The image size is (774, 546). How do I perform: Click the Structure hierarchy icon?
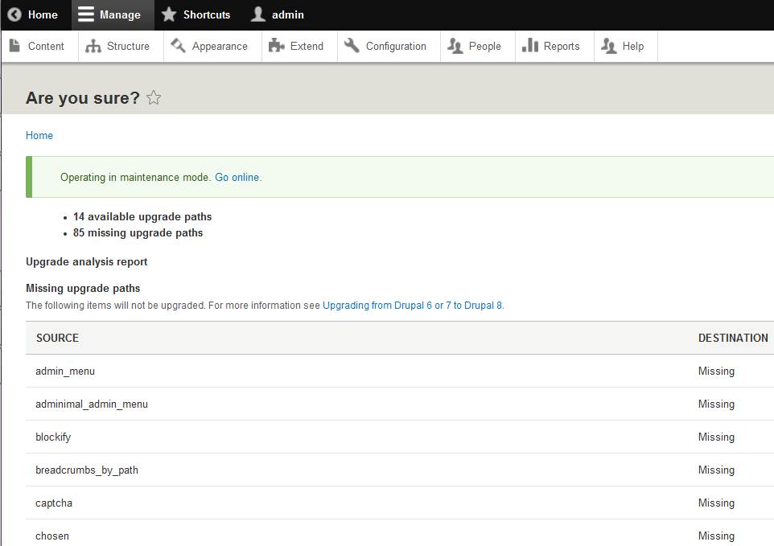coord(93,47)
